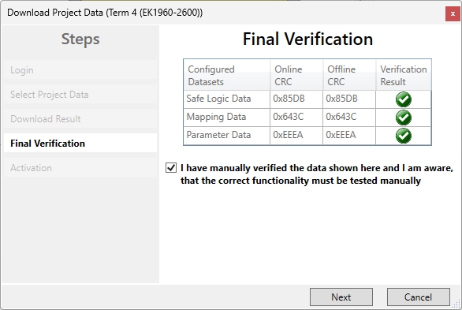
Task: Click Next to proceed to Activation
Action: (x=341, y=297)
